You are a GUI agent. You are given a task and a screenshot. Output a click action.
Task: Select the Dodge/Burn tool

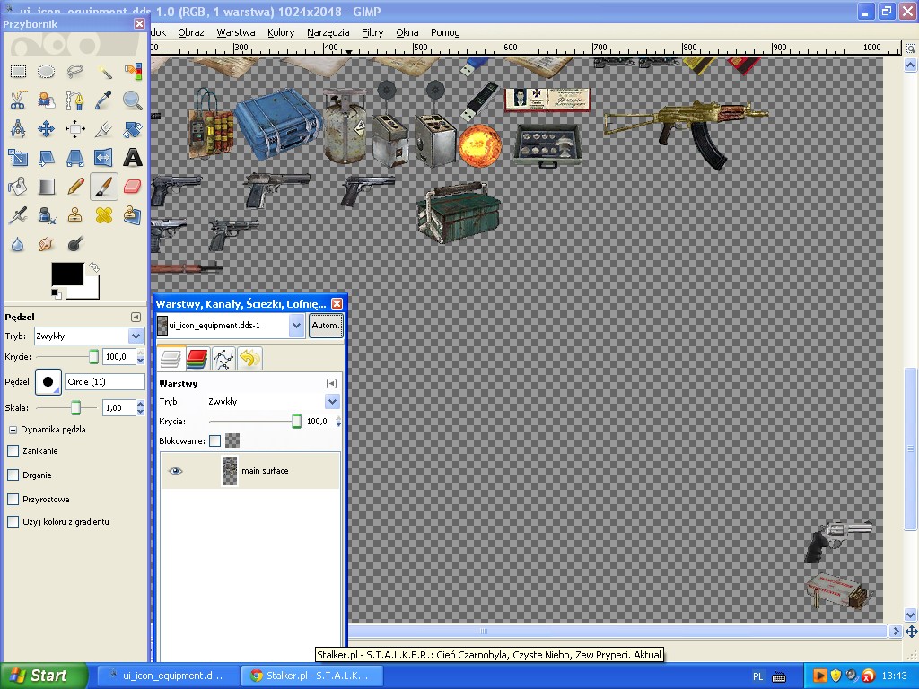[75, 244]
